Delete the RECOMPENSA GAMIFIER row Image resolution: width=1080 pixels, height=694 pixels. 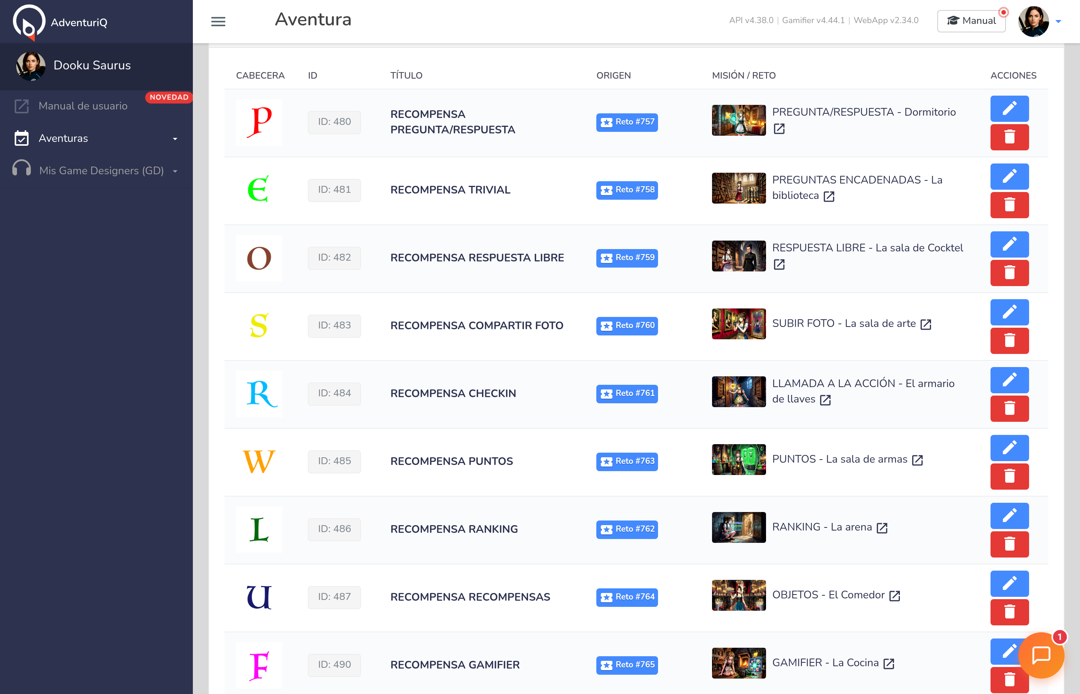click(x=1009, y=680)
